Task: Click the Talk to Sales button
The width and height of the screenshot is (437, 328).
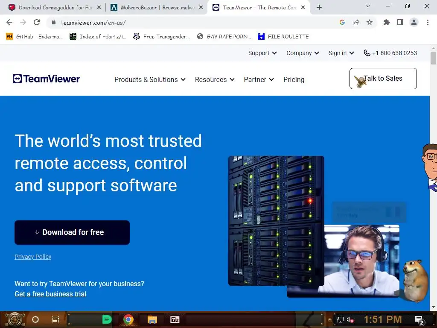Action: (383, 79)
